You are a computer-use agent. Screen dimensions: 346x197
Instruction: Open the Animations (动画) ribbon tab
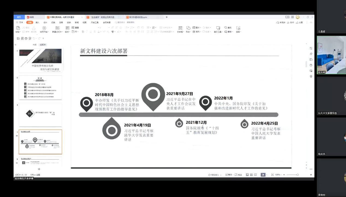[61, 22]
